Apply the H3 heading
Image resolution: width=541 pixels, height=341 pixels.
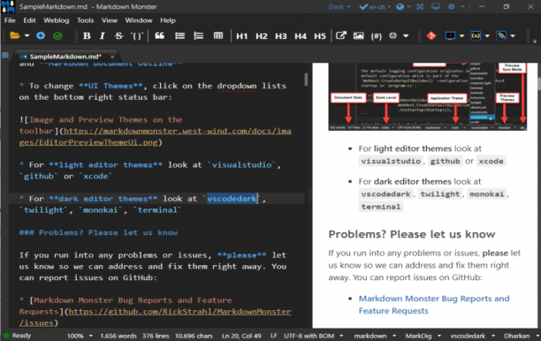click(281, 36)
